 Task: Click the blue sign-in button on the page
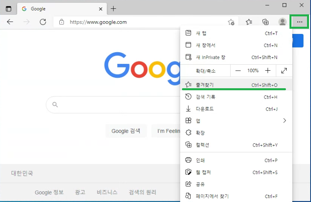click(298, 41)
